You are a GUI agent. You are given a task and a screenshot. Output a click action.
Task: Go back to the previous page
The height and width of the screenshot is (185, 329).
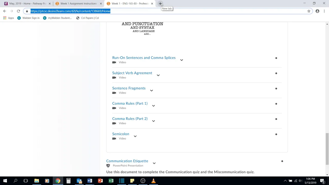click(5, 11)
